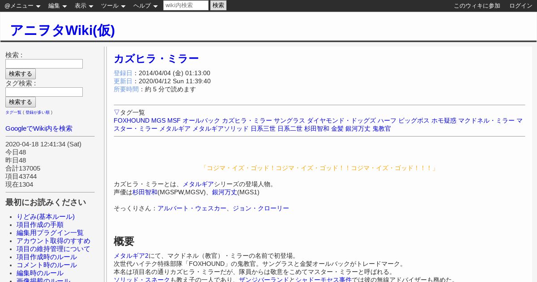The height and width of the screenshot is (282, 537).
Task: Open the メタルギアソリッド tag
Action: pyautogui.click(x=221, y=128)
